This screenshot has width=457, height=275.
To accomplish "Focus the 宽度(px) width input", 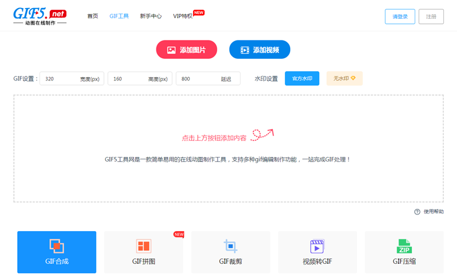I will pos(72,79).
